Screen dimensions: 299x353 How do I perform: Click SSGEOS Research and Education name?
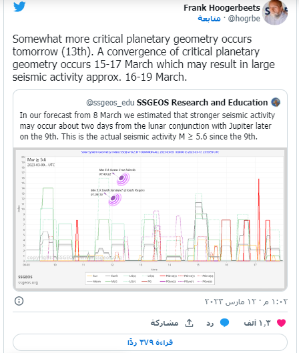coord(202,103)
